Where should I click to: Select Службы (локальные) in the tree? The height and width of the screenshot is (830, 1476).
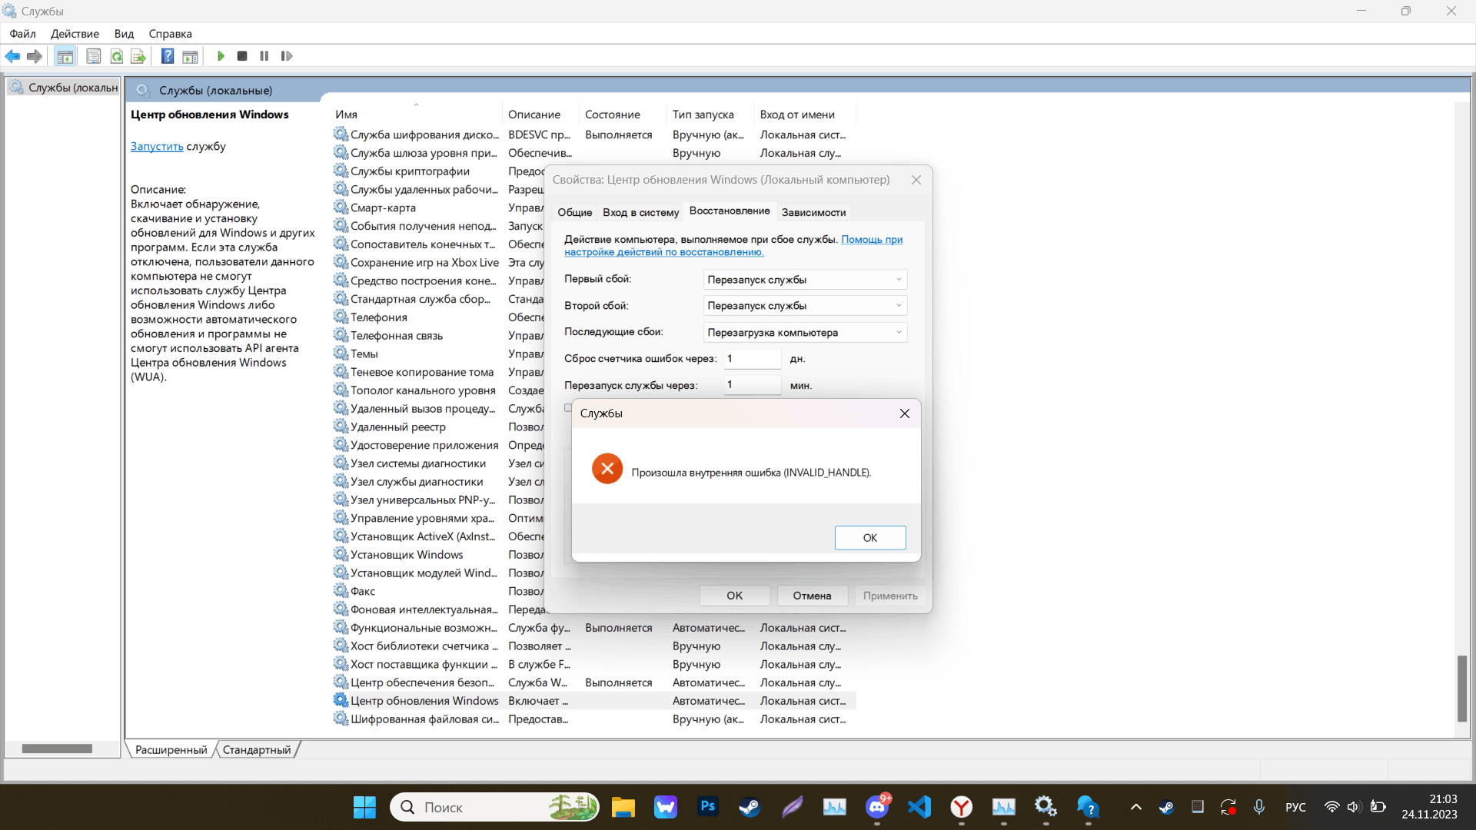tap(65, 88)
